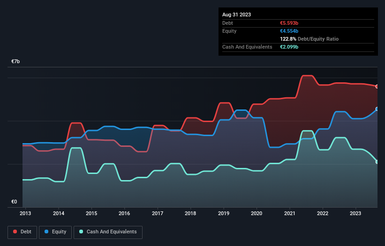Click the 2017 x-axis label
385x246 pixels.
[158, 213]
